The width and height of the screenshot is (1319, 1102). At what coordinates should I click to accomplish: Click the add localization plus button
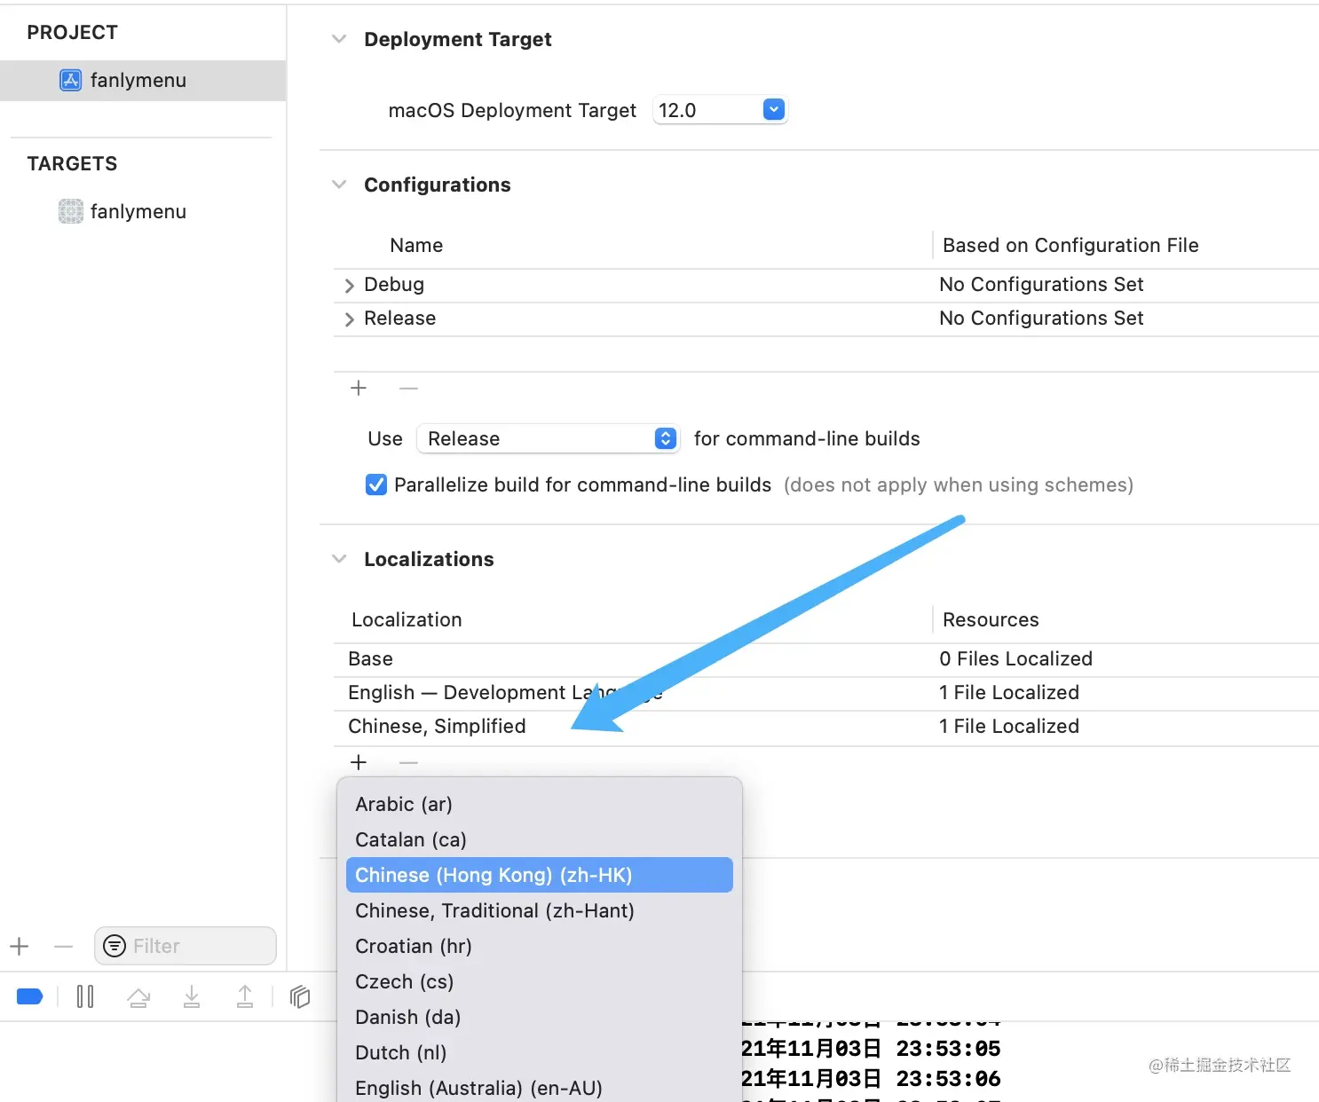[x=359, y=762]
